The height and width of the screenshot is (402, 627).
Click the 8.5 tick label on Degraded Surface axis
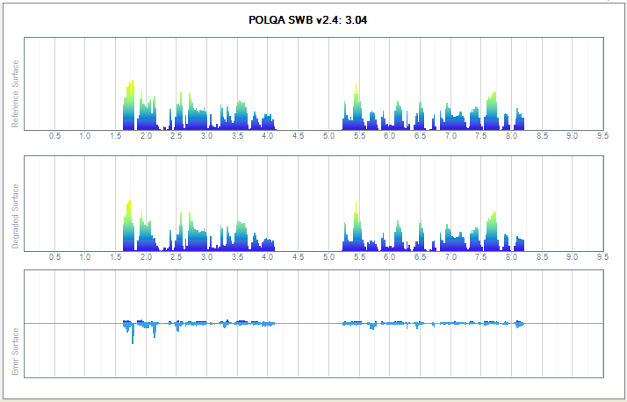pos(542,257)
